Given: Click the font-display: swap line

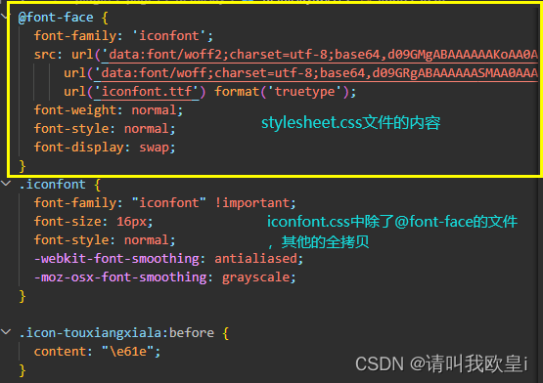Looking at the screenshot, I should point(105,148).
